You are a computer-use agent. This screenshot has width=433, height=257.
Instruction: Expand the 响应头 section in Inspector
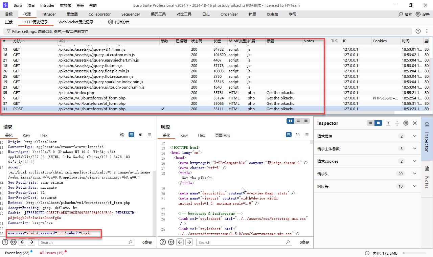pyautogui.click(x=415, y=186)
